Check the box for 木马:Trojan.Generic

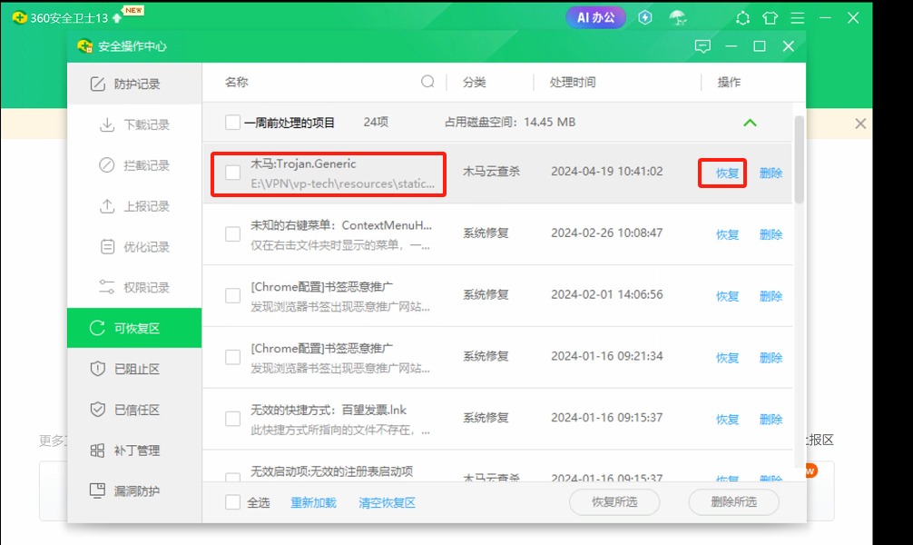[233, 173]
